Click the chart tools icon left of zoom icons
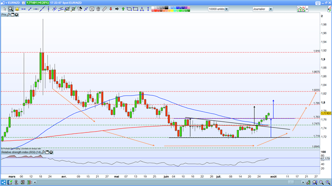The width and height of the screenshot is (332, 186). click(308, 182)
